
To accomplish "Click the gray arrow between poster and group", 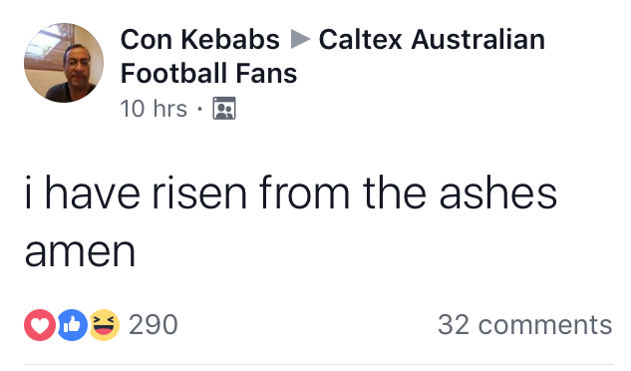I will 300,39.
